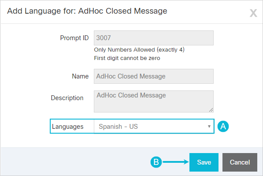Save the new language

(x=204, y=162)
